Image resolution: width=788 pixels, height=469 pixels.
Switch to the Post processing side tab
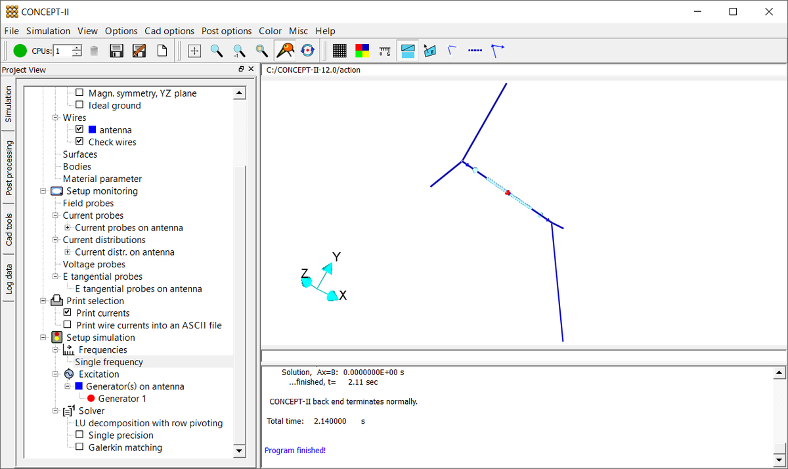coord(9,167)
